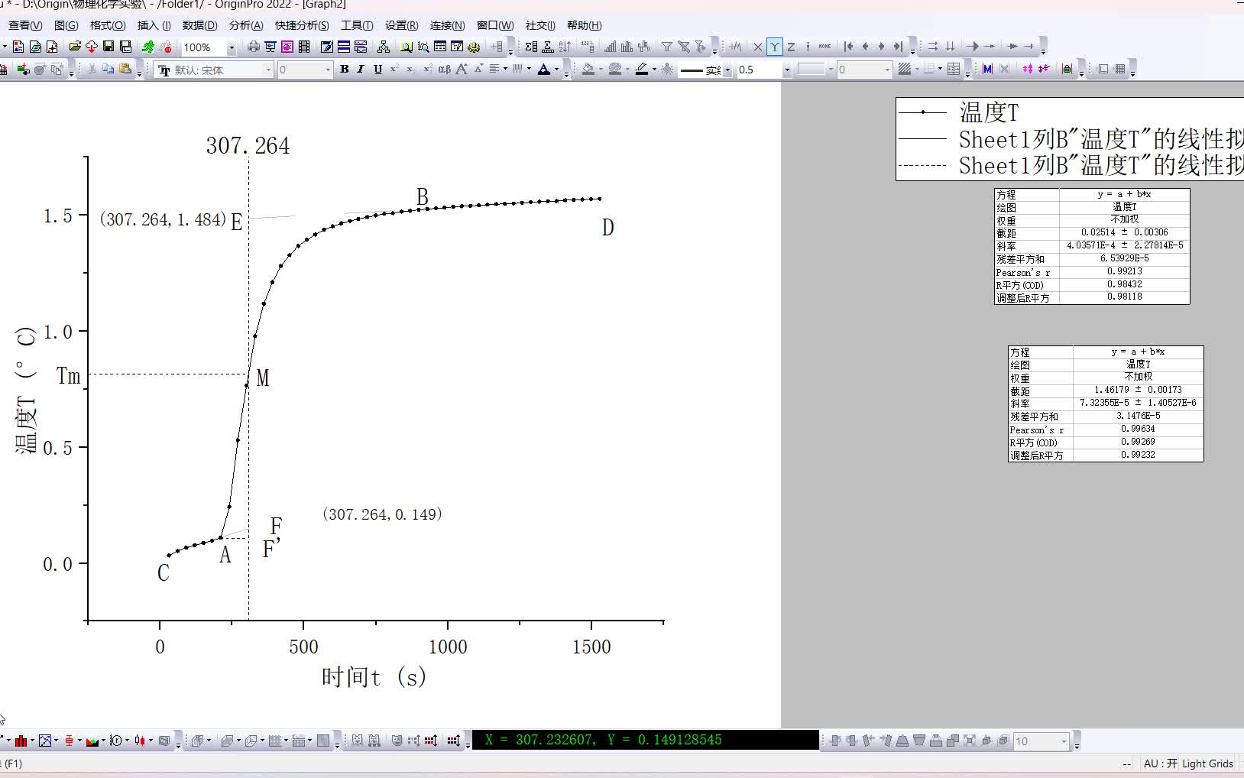The height and width of the screenshot is (778, 1244).
Task: Click the Merge cells table icon
Action: click(954, 70)
